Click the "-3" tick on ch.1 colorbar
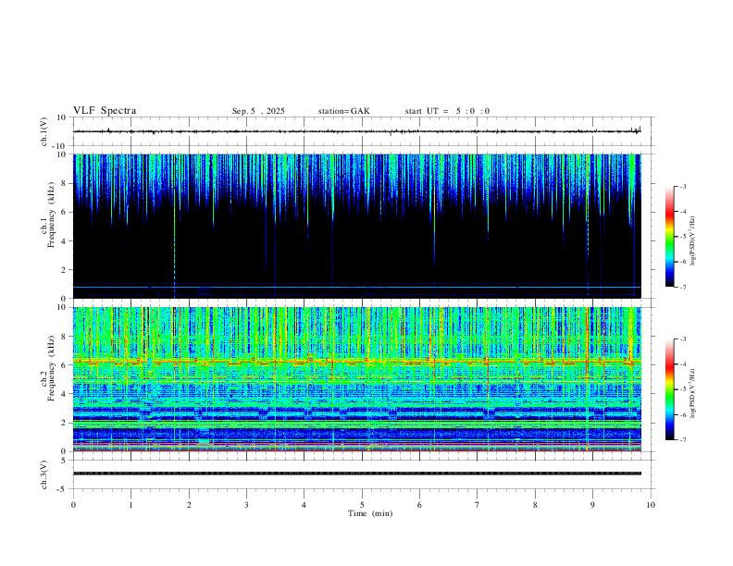This screenshot has width=733, height=566. 683,186
